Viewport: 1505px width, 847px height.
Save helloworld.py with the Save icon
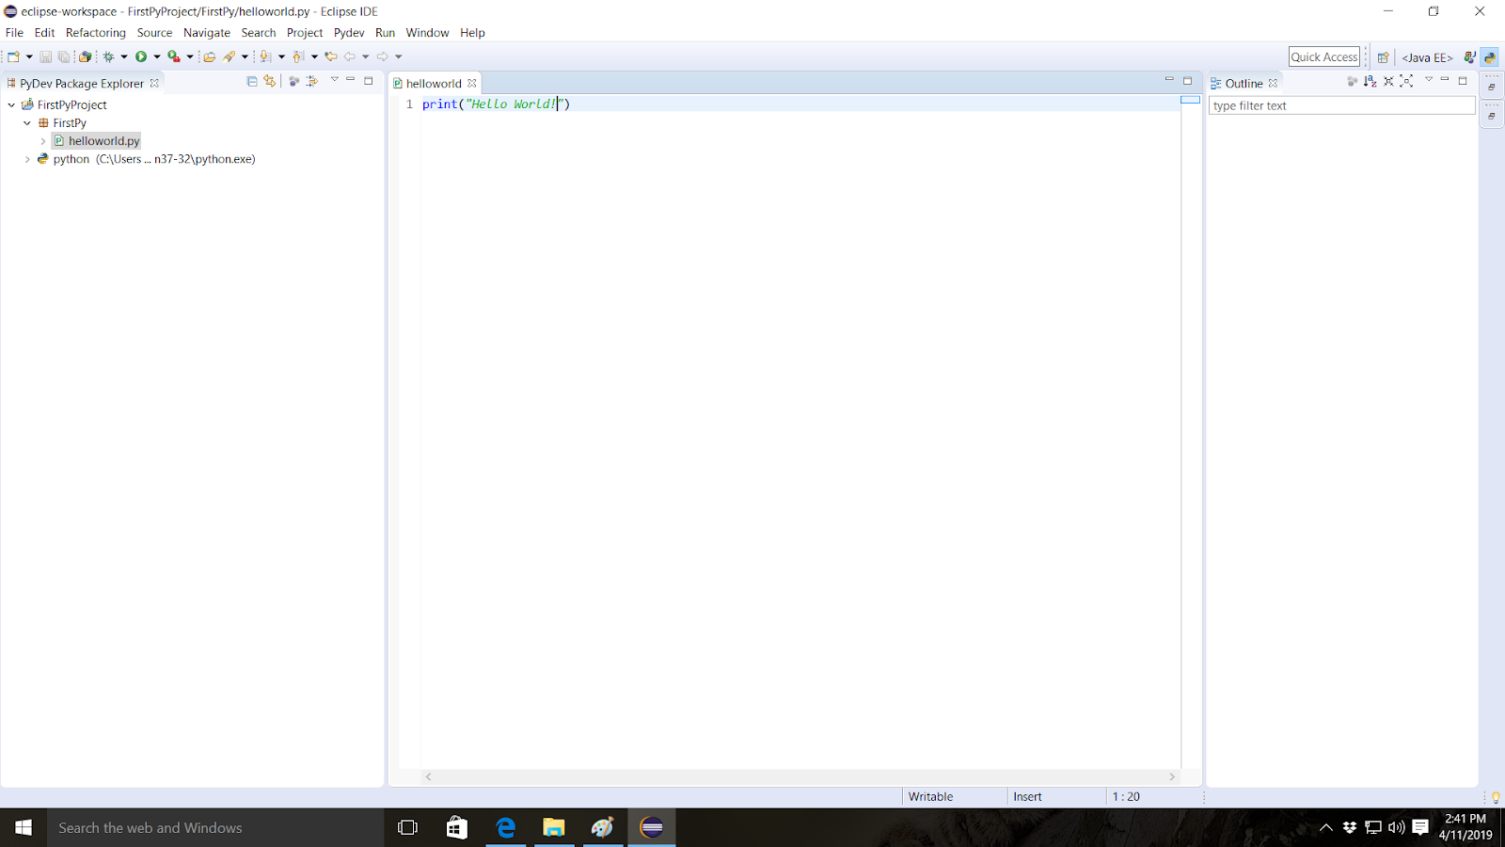tap(45, 56)
